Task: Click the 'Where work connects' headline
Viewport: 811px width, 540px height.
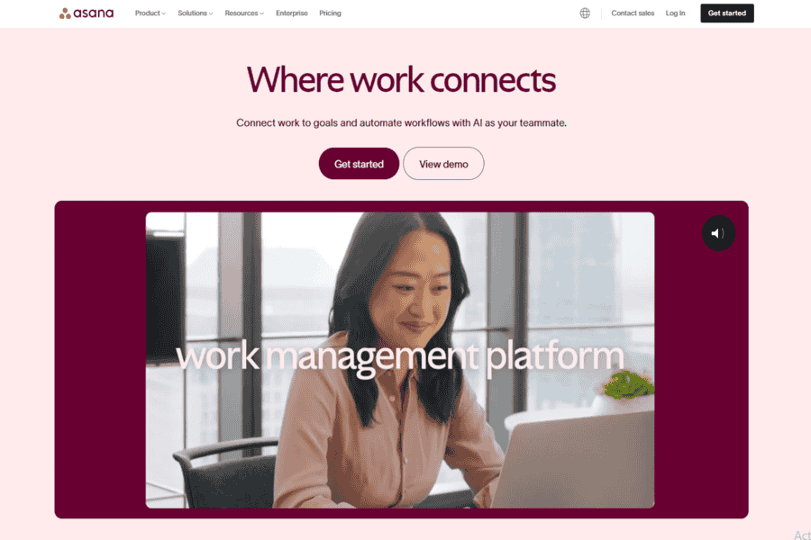Action: [401, 80]
